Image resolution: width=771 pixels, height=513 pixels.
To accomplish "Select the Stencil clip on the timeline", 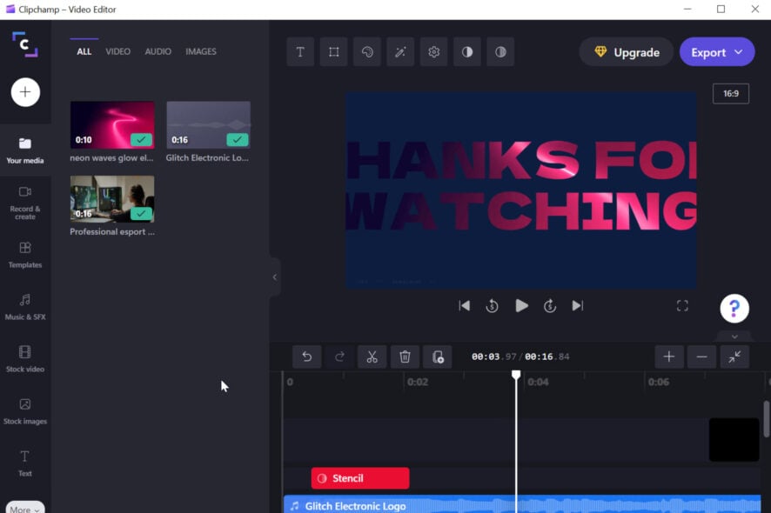I will click(360, 478).
